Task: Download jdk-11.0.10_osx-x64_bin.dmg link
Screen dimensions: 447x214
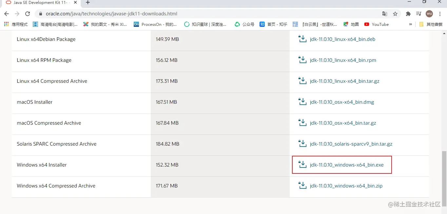Action: 342,102
